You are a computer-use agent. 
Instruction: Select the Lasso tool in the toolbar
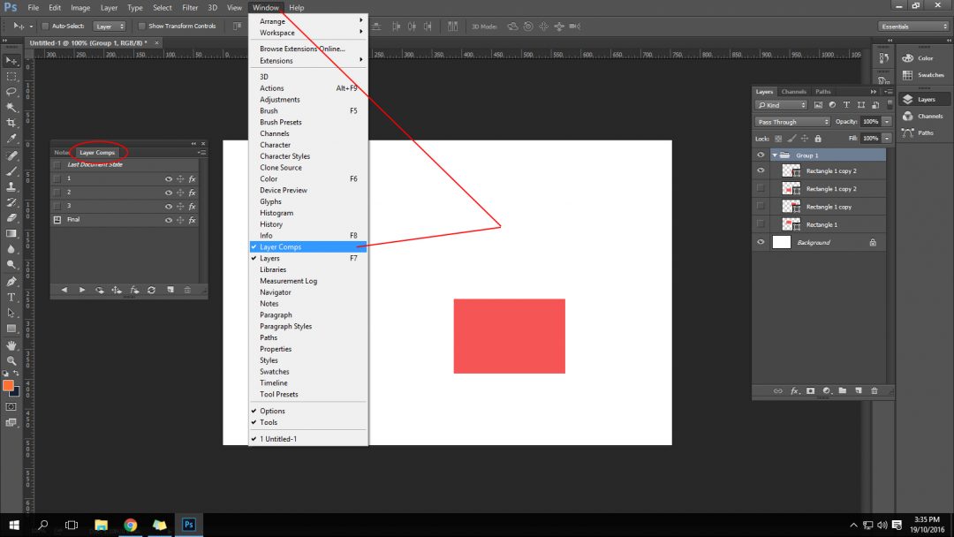[11, 92]
